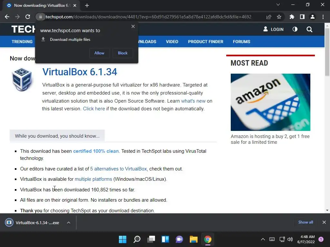Click the VirtualBox cube logo
Screen dimensions: 330x247
(x=22, y=79)
